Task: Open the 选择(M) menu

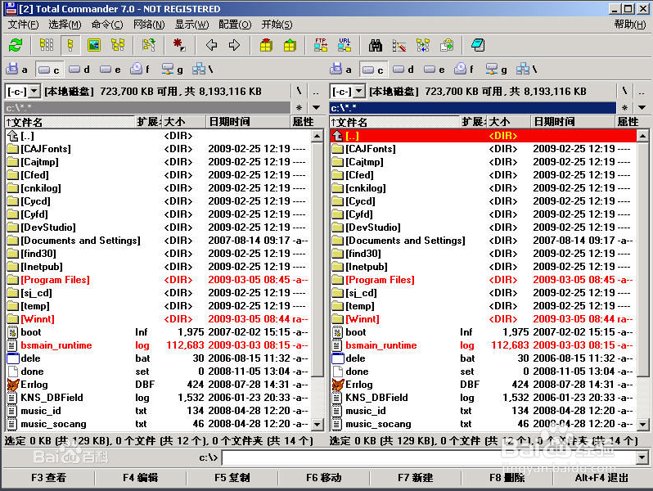Action: (65, 25)
